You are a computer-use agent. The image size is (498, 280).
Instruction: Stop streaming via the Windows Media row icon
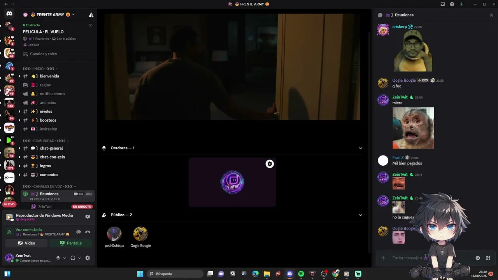88,217
